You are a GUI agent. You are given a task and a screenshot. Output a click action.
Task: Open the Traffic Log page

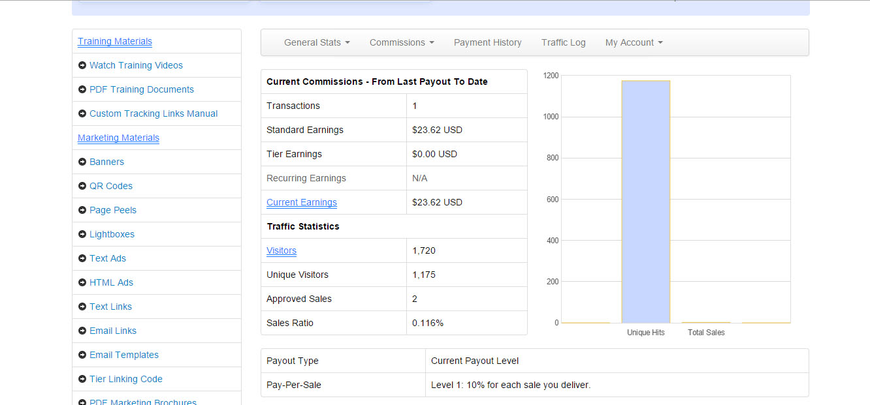coord(564,42)
